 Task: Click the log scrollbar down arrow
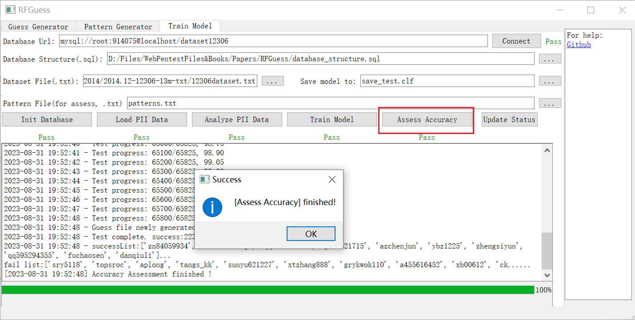click(547, 275)
